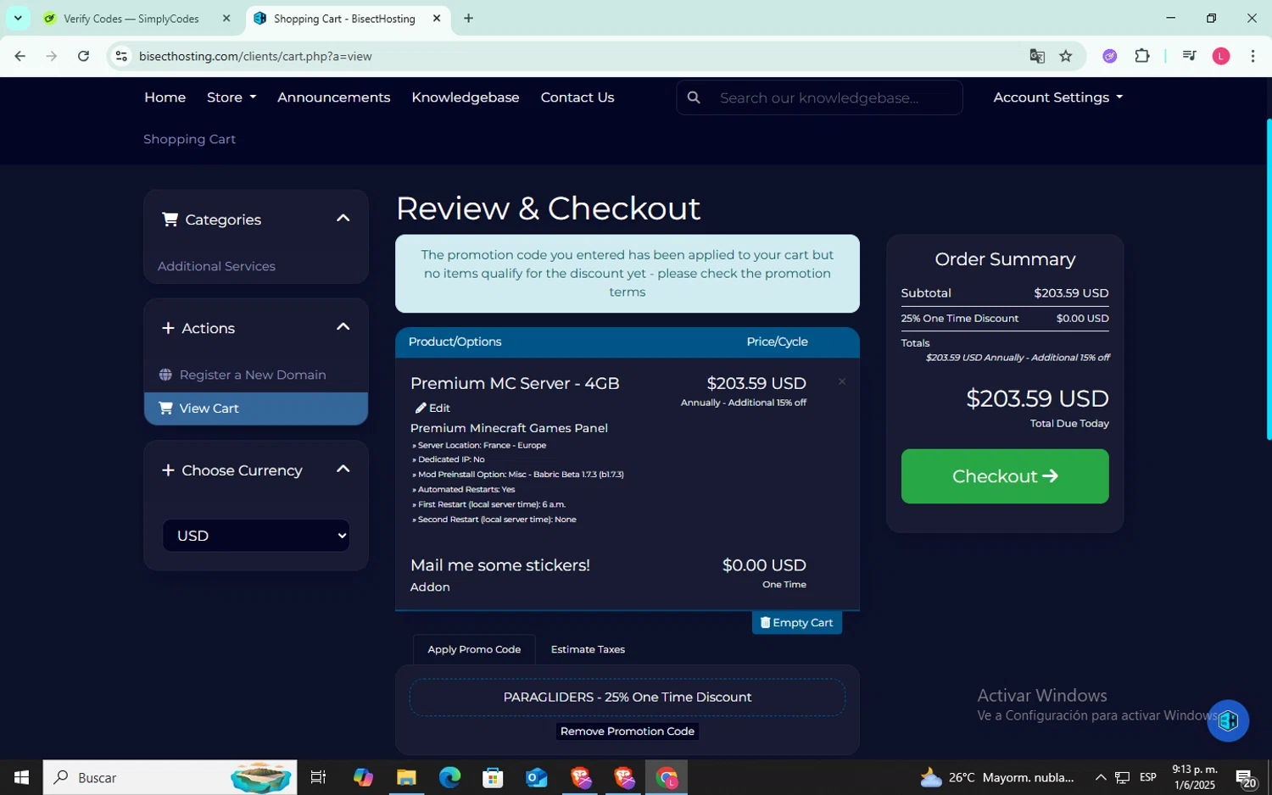Open the Store dropdown menu
This screenshot has width=1272, height=795.
(232, 97)
